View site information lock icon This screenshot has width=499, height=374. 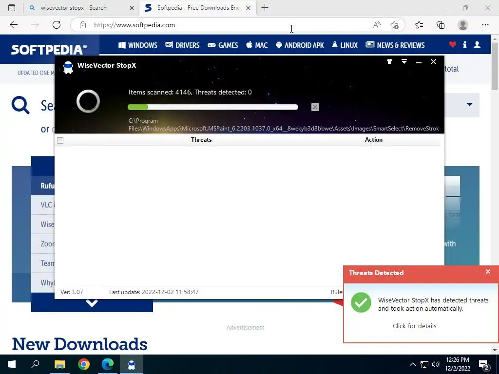(x=83, y=25)
